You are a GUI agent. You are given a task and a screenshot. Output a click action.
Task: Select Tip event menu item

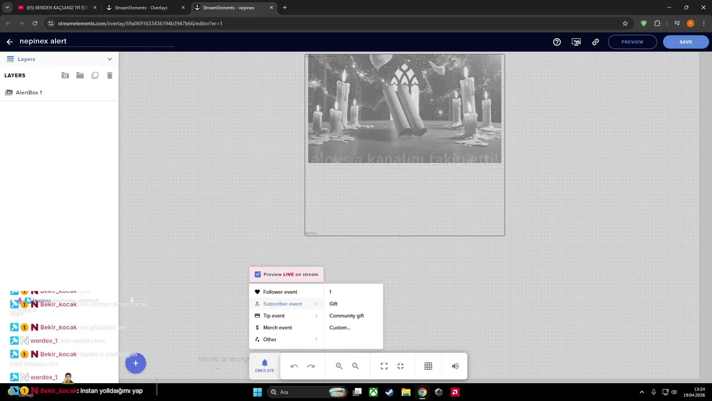click(286, 316)
